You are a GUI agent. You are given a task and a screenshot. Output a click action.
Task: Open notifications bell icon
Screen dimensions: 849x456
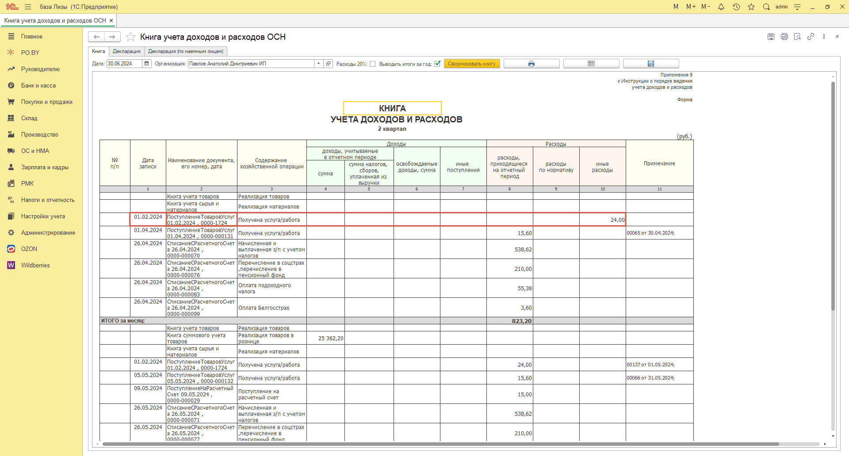click(x=721, y=7)
